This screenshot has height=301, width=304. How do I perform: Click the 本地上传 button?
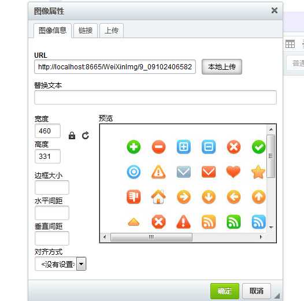click(x=222, y=66)
